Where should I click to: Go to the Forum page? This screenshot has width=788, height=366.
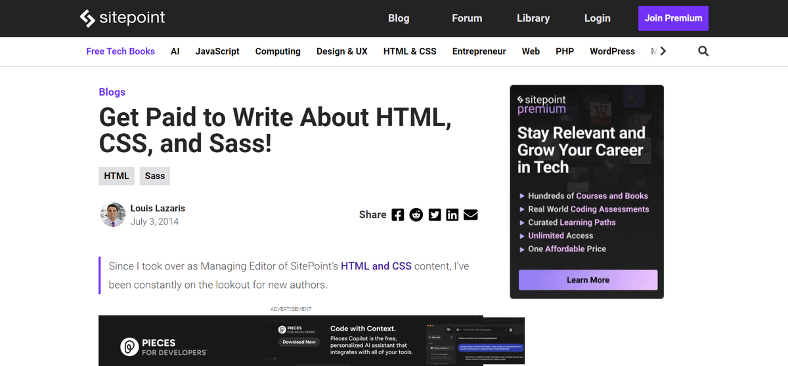point(467,18)
